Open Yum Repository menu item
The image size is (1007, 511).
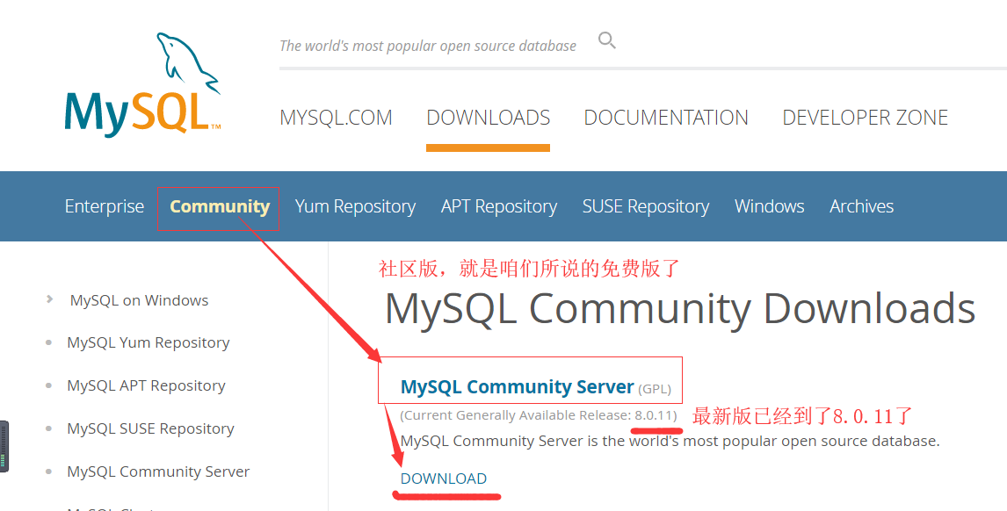point(355,206)
